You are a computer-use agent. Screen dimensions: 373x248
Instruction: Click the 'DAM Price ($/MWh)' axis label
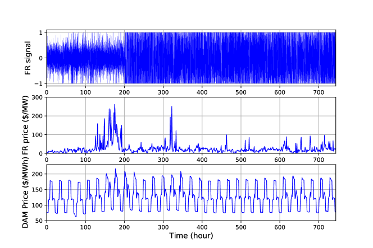[25, 193]
